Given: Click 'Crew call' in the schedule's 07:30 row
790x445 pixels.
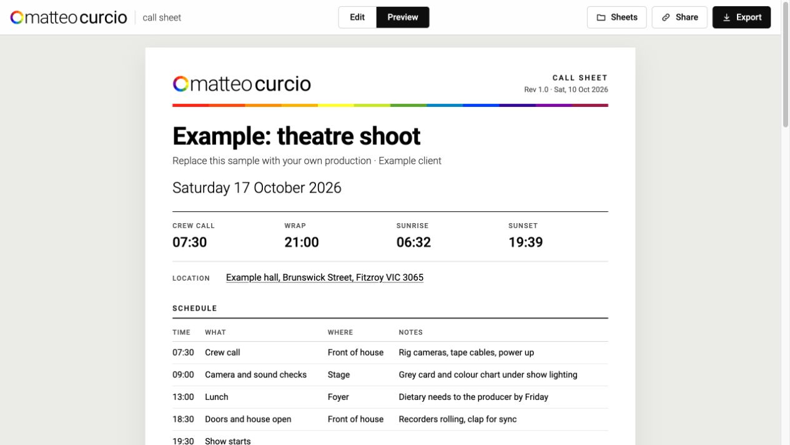Looking at the screenshot, I should [x=222, y=352].
